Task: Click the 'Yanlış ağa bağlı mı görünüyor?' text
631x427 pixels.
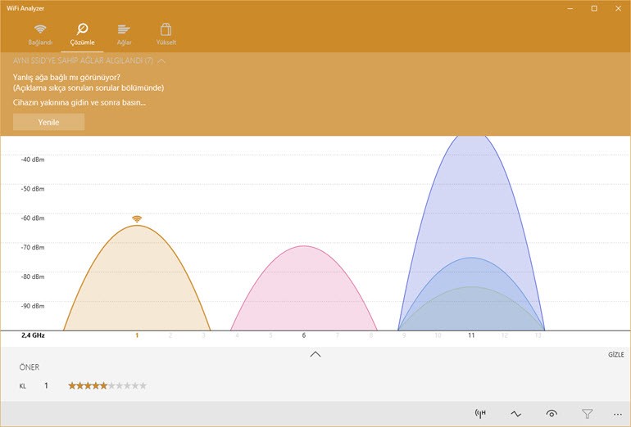Action: 66,78
